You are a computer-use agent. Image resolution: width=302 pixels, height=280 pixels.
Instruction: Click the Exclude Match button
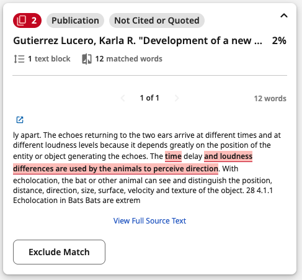[59, 252]
